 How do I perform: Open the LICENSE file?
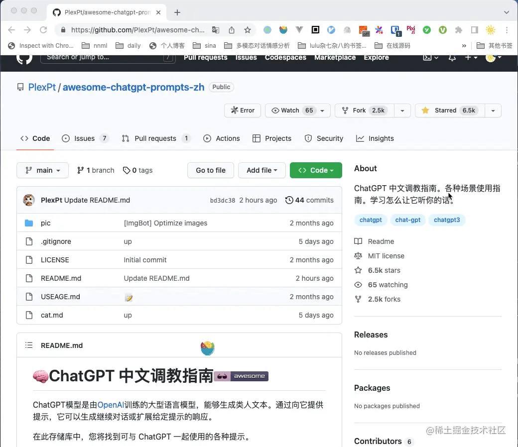[55, 260]
